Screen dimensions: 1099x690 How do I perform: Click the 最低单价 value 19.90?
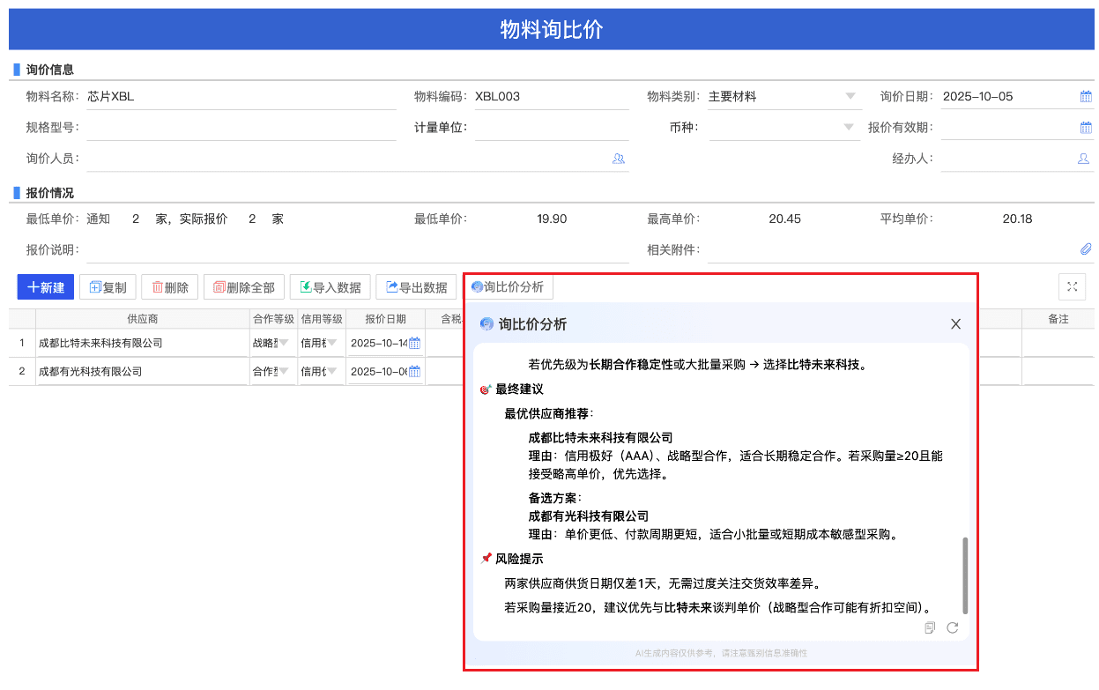552,219
